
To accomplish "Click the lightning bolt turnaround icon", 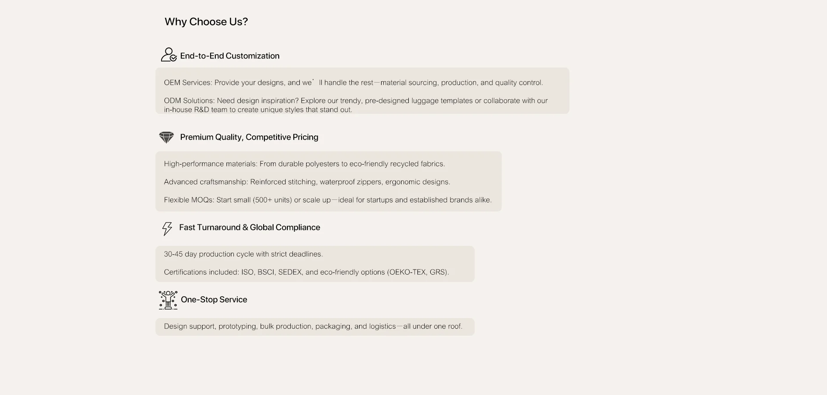I will 167,228.
